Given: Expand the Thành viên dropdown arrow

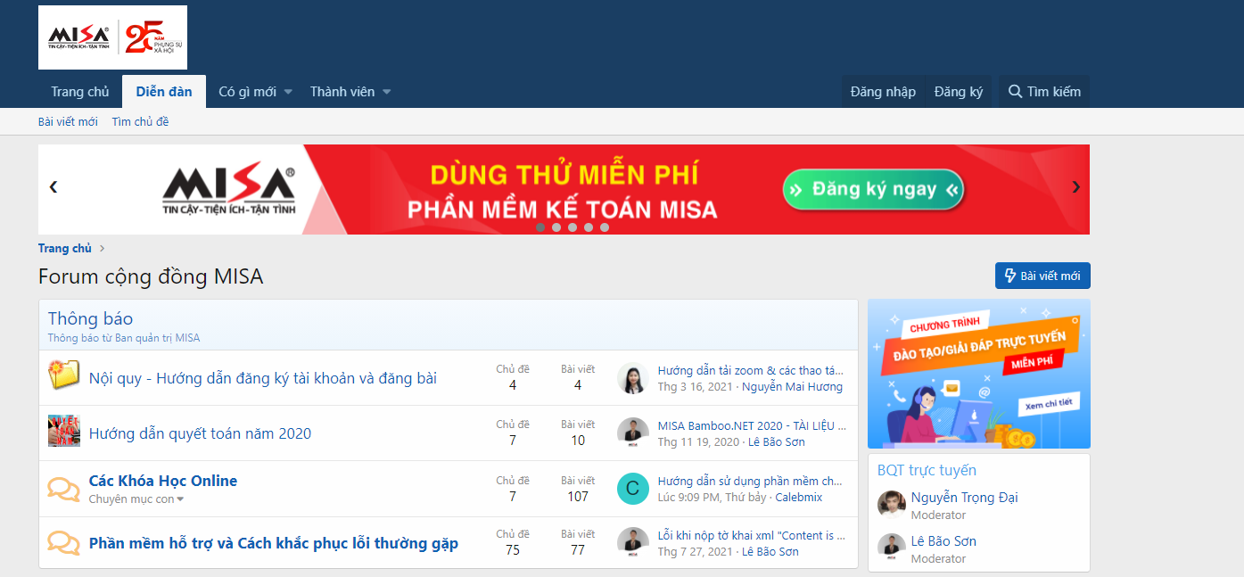Looking at the screenshot, I should (386, 92).
